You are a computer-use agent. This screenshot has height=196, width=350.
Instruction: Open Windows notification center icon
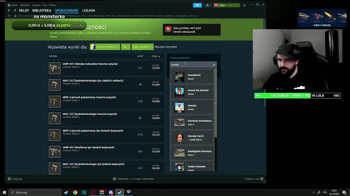[345, 192]
